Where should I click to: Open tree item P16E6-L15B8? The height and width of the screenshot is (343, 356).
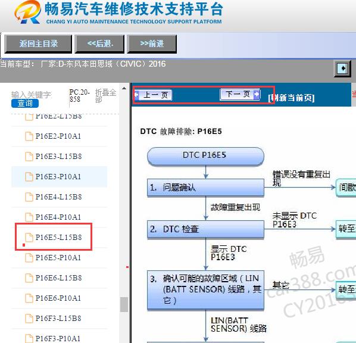pos(59,278)
